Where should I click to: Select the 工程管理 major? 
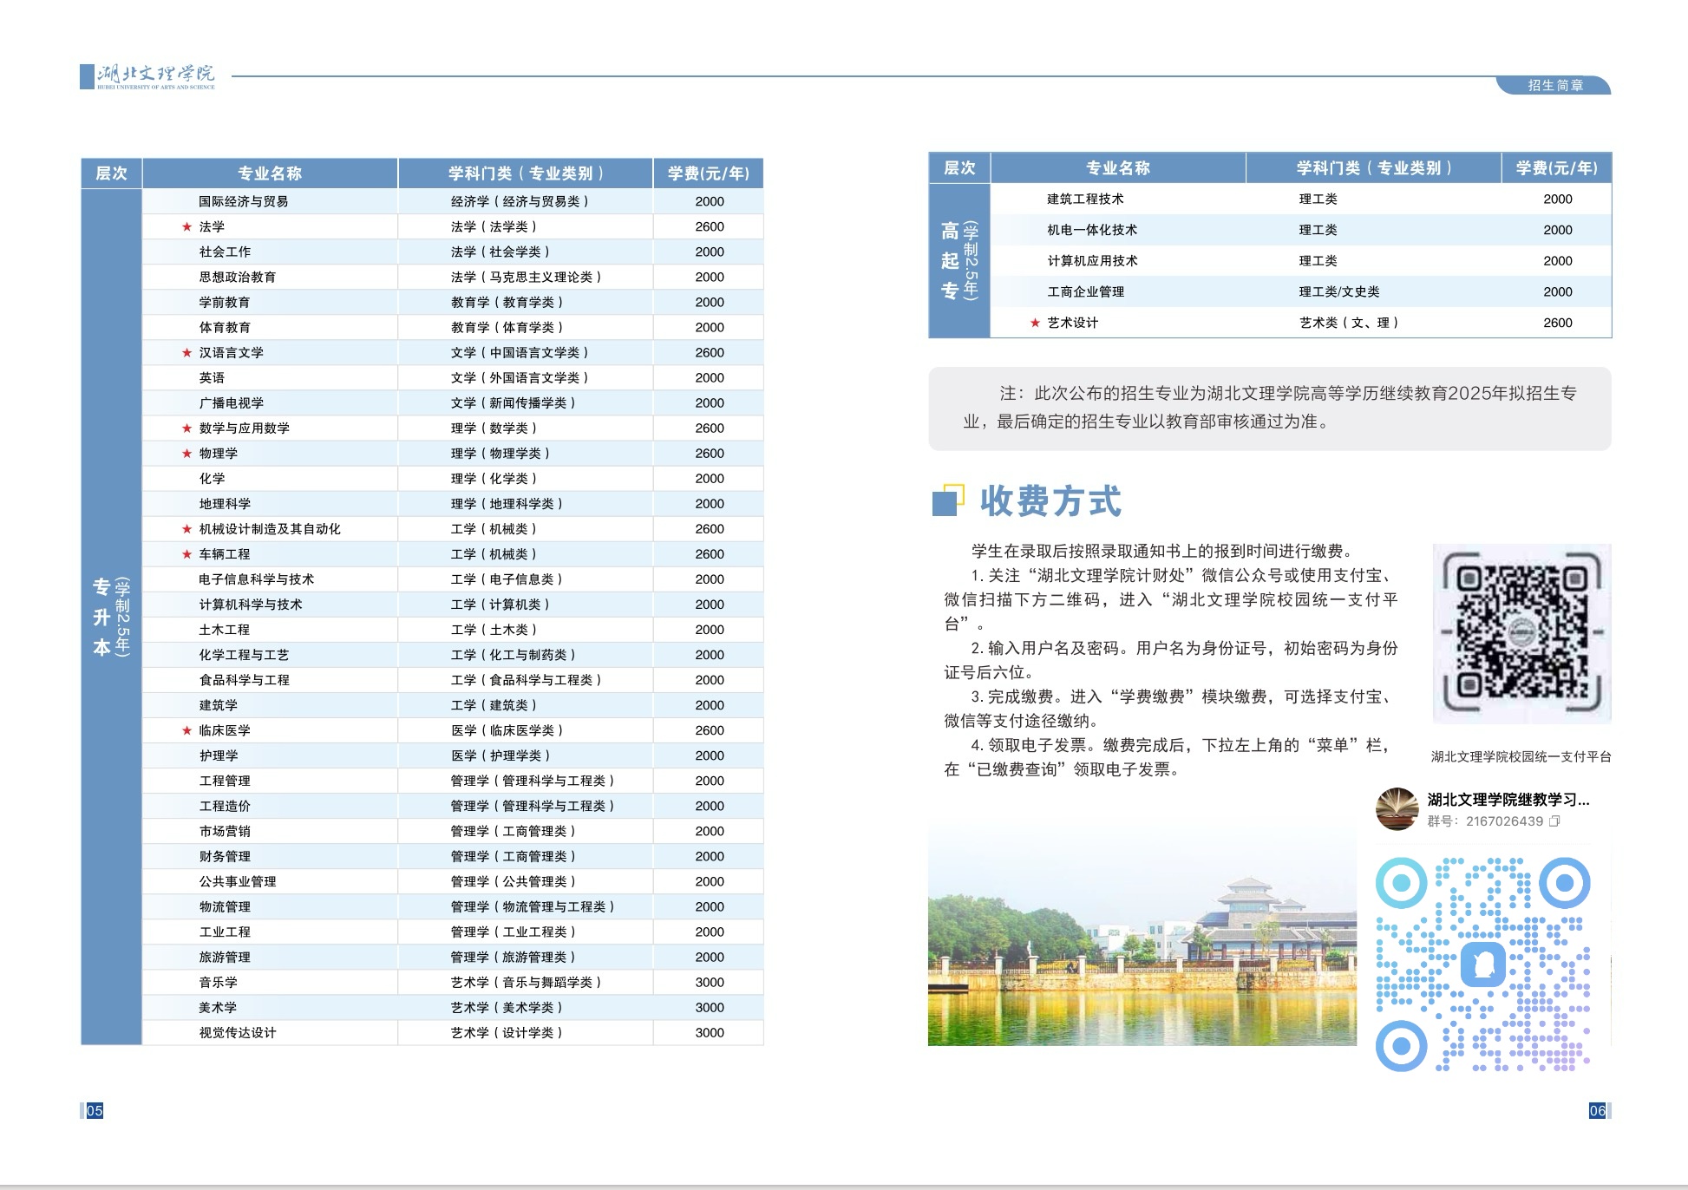(225, 781)
